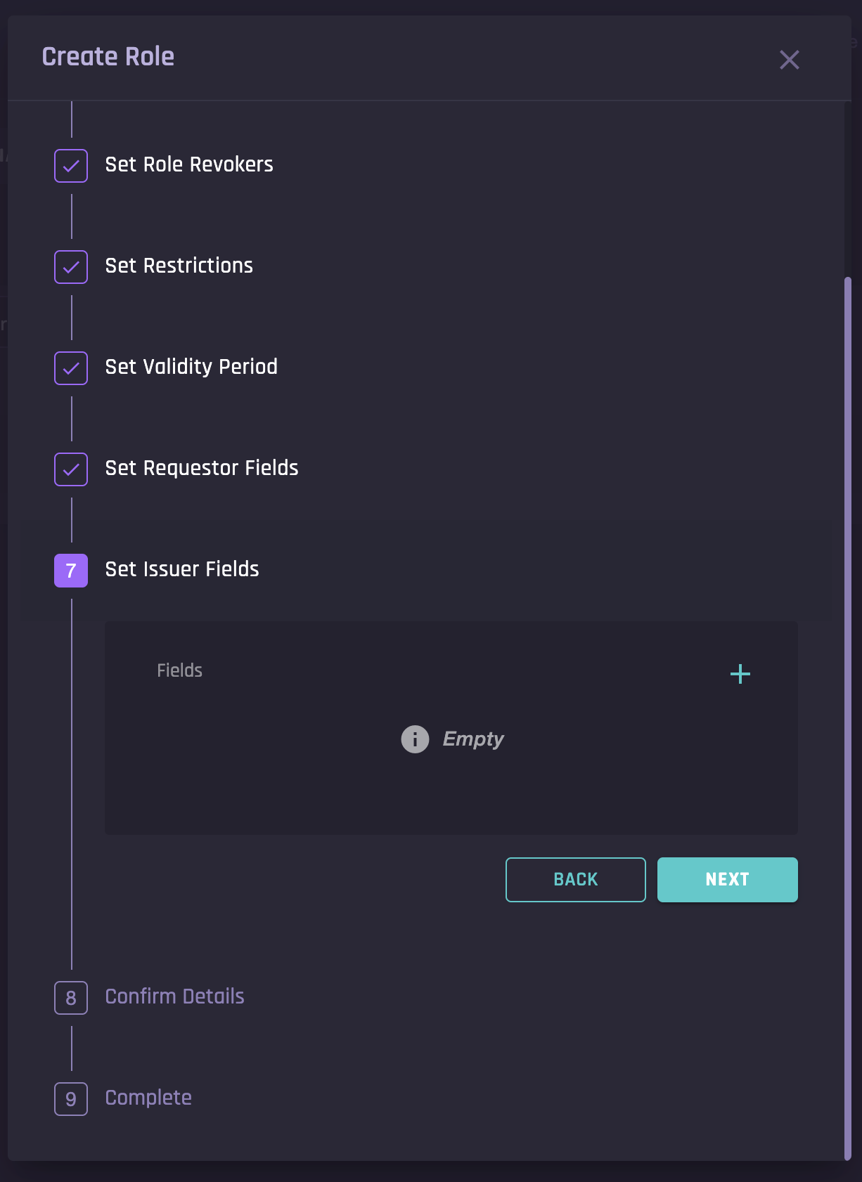Click the step 9 number badge
The image size is (862, 1182).
click(x=71, y=1099)
